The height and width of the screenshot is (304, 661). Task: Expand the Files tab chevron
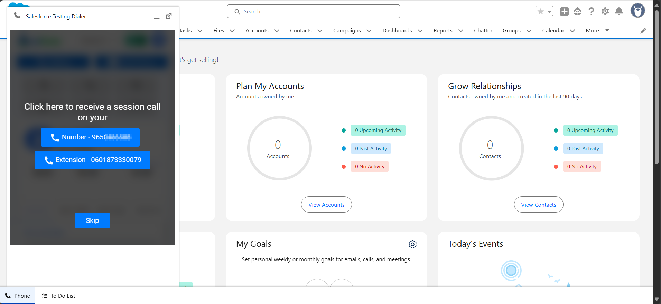point(232,31)
